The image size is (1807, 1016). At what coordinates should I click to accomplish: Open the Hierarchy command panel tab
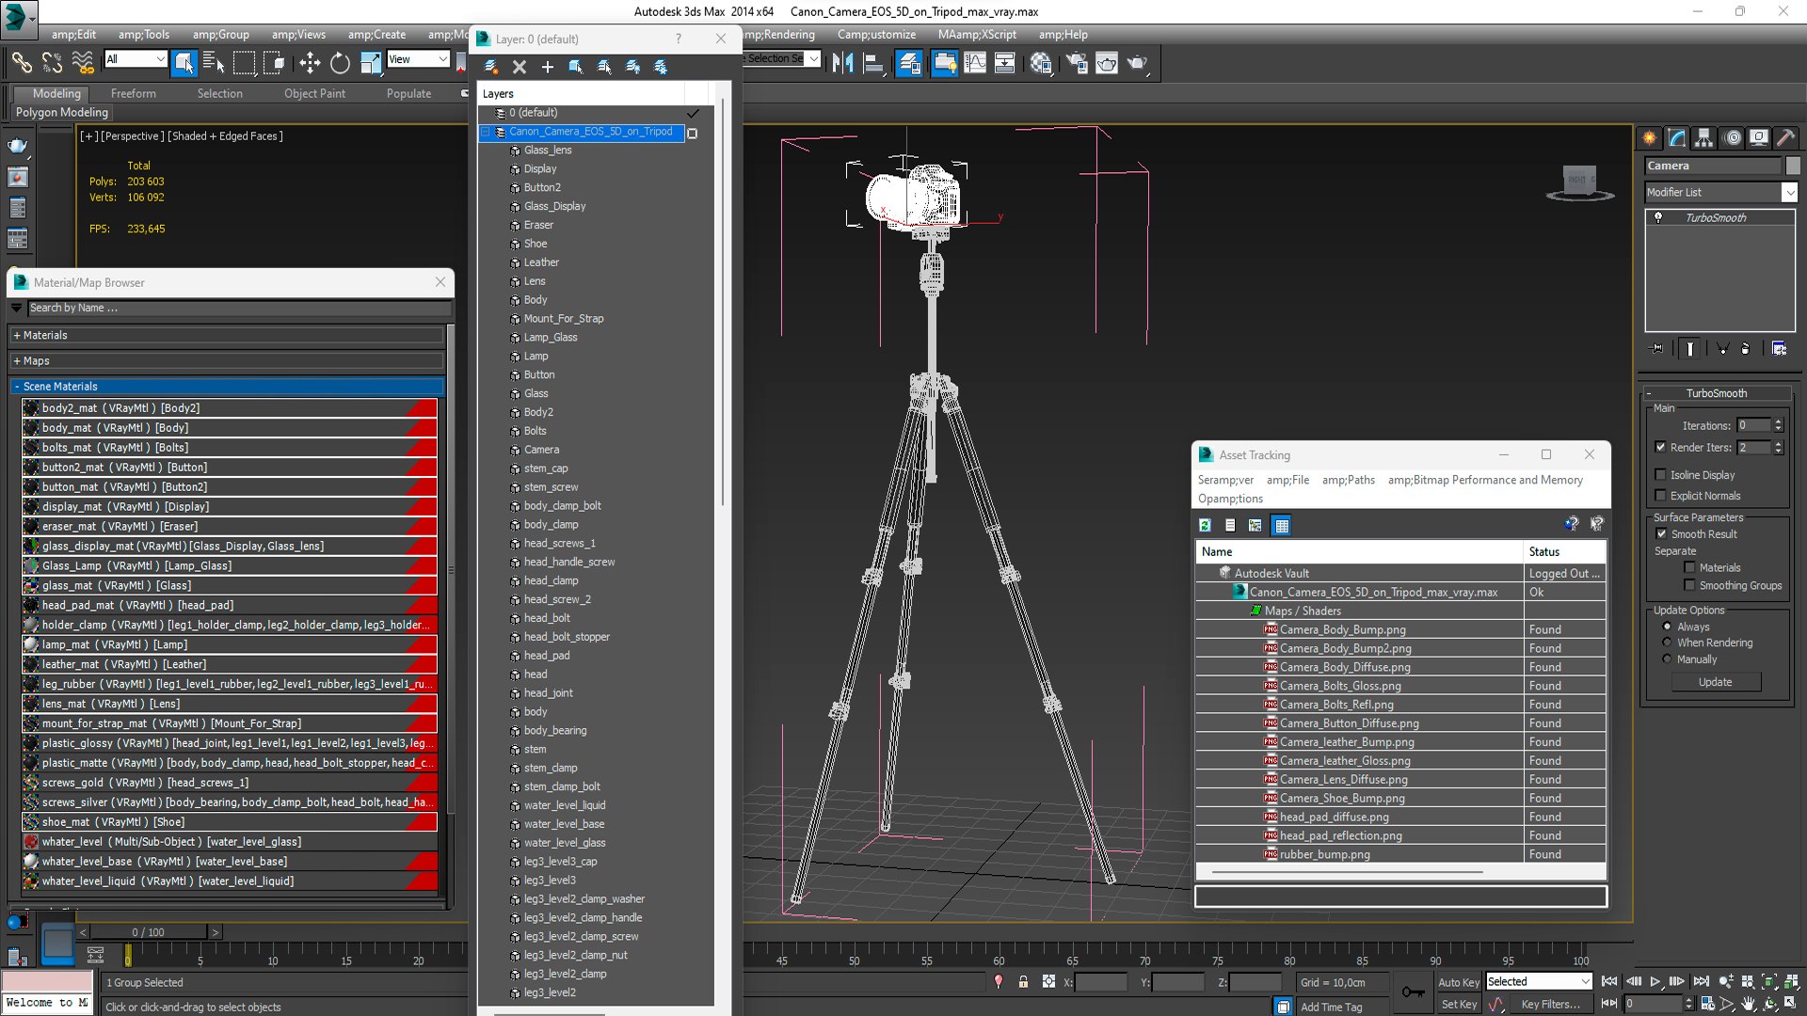(x=1704, y=138)
